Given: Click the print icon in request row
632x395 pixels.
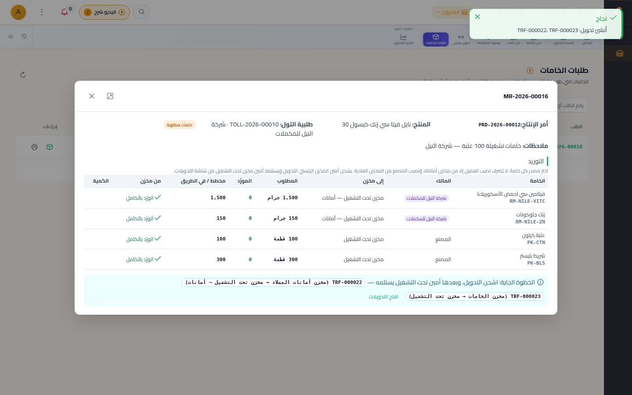Looking at the screenshot, I should coord(35,147).
